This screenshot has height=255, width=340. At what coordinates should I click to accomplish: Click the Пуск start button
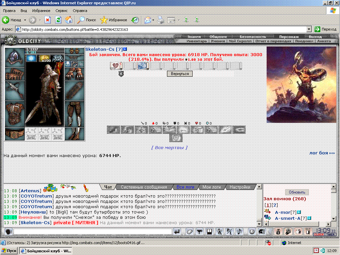[x=9, y=251]
